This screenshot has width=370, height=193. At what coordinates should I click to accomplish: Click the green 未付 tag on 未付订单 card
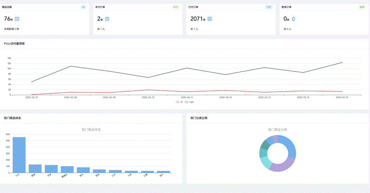pyautogui.click(x=176, y=7)
